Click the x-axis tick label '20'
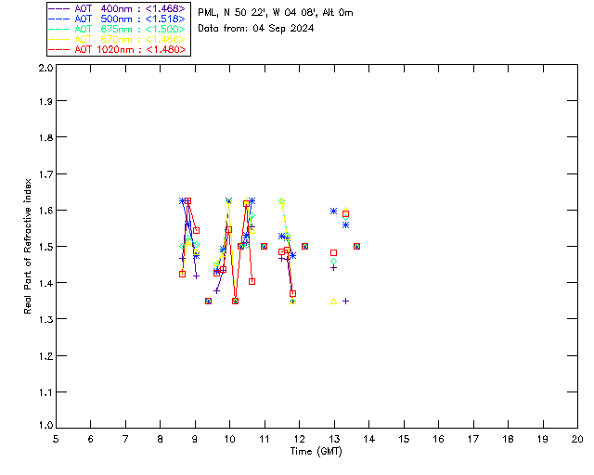This screenshot has height=475, width=594. pos(577,439)
